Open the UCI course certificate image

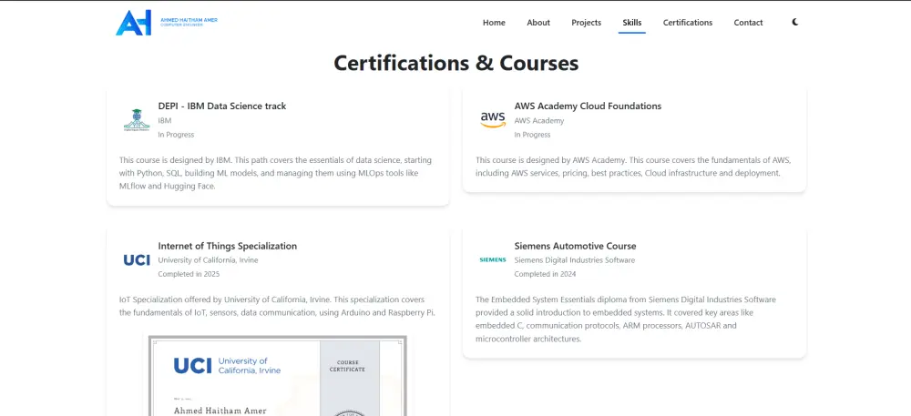pos(278,375)
